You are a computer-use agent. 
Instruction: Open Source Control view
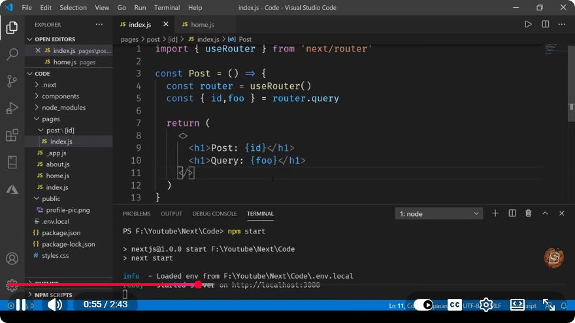point(12,81)
